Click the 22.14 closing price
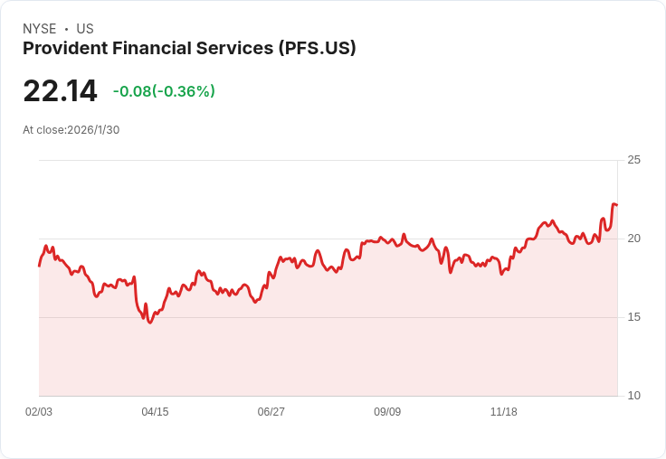This screenshot has height=459, width=666. (x=60, y=91)
